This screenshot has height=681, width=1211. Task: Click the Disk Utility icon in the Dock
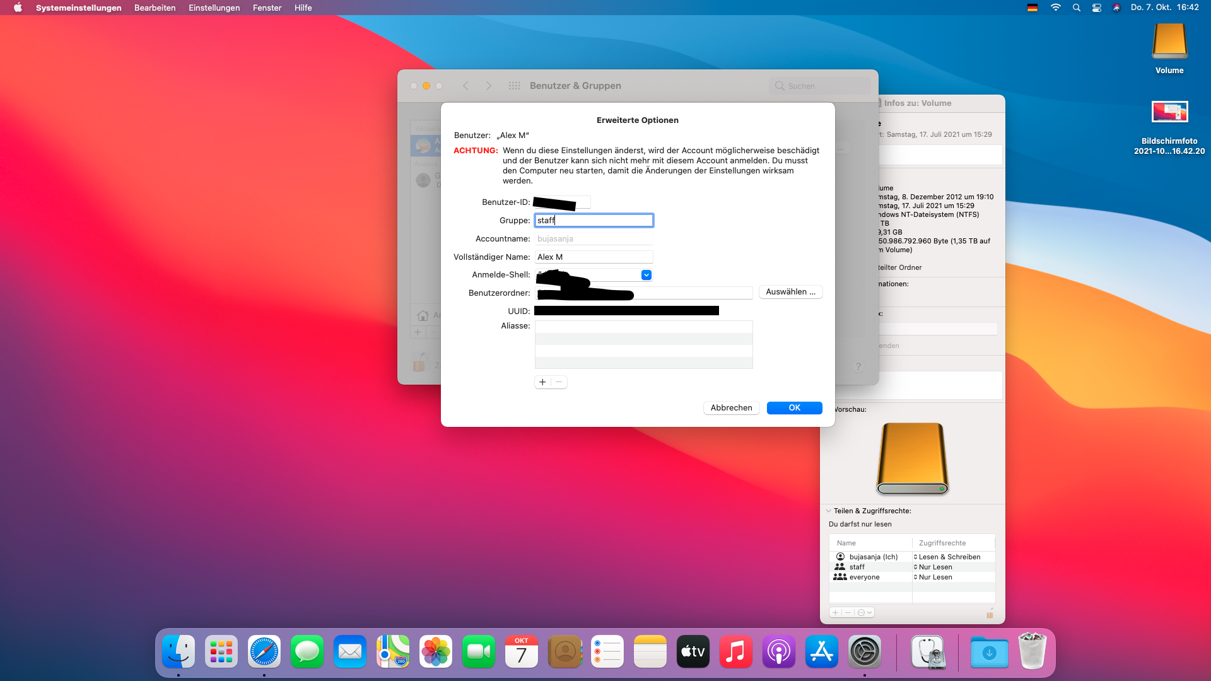click(x=928, y=651)
